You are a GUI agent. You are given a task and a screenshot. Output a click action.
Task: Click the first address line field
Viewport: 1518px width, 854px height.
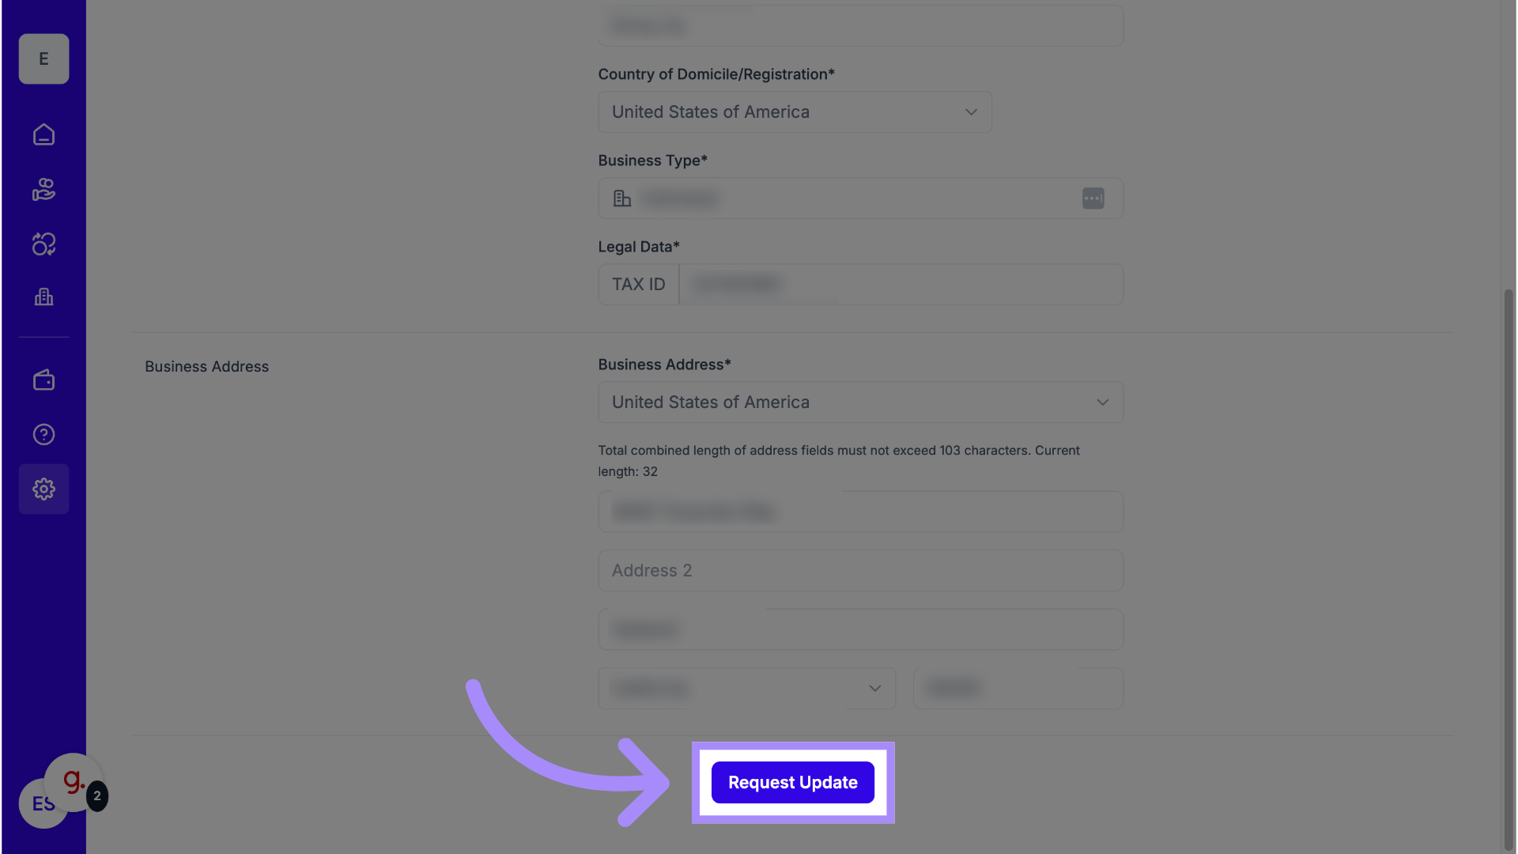click(860, 512)
